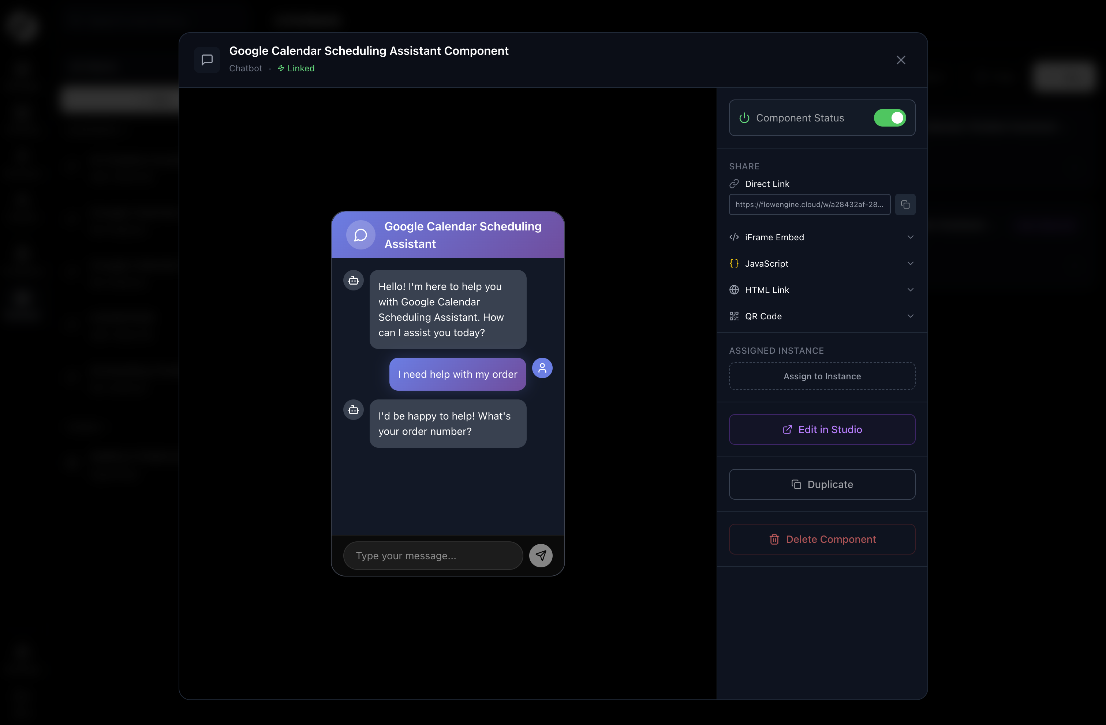Click the Assign to Instance button
This screenshot has height=725, width=1106.
tap(822, 376)
